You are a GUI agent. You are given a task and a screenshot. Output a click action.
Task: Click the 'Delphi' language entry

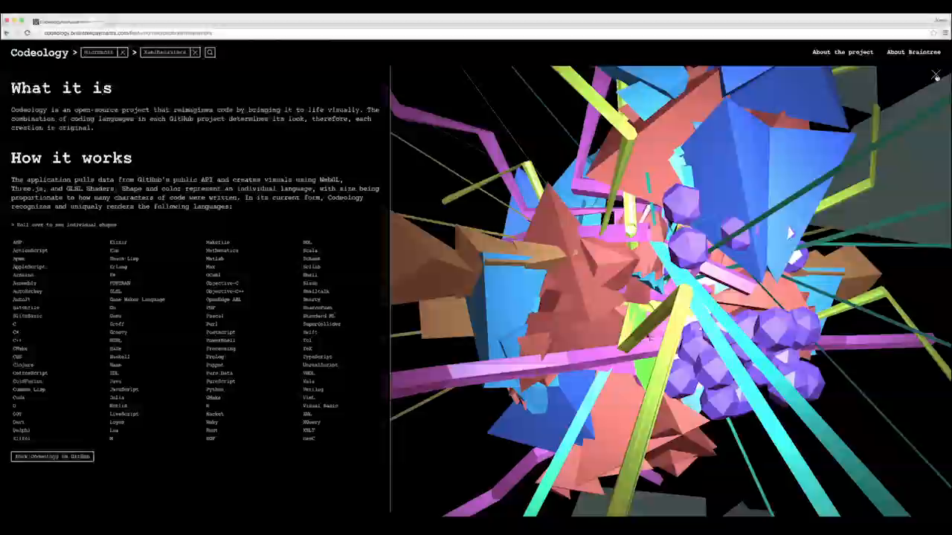tap(22, 430)
